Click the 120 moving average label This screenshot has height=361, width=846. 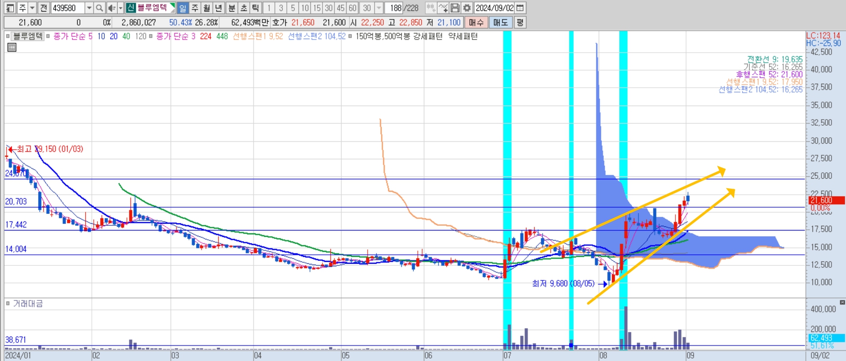(x=141, y=36)
